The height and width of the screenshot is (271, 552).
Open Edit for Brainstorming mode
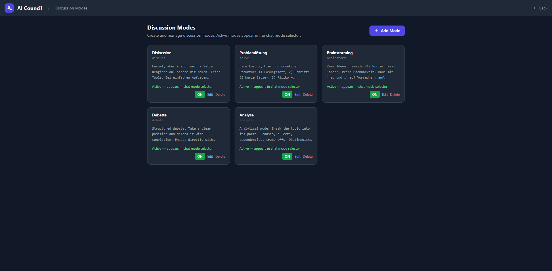point(385,95)
